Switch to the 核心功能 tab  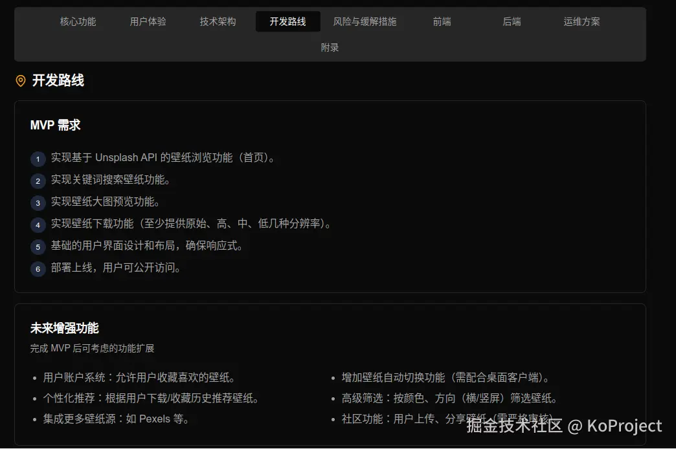[78, 21]
